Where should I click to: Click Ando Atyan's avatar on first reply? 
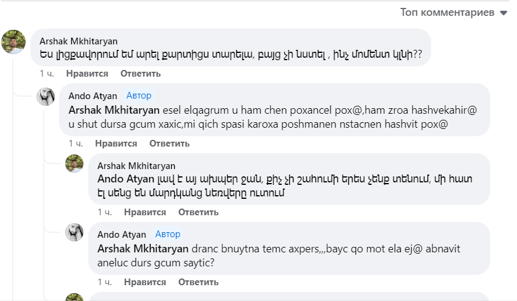click(x=46, y=97)
